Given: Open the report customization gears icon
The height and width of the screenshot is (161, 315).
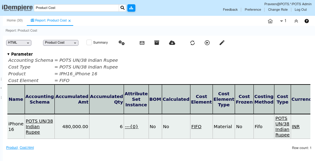Looking at the screenshot, I should tap(122, 43).
